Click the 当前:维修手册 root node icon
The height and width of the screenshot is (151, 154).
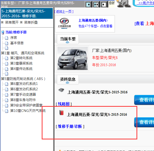click(3, 32)
